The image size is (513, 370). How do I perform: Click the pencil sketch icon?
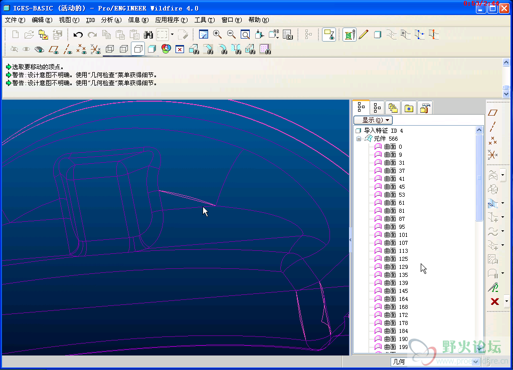click(x=364, y=35)
